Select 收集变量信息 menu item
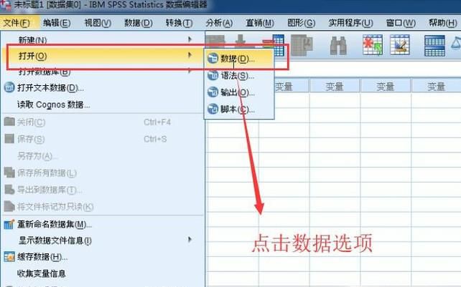 pos(103,273)
